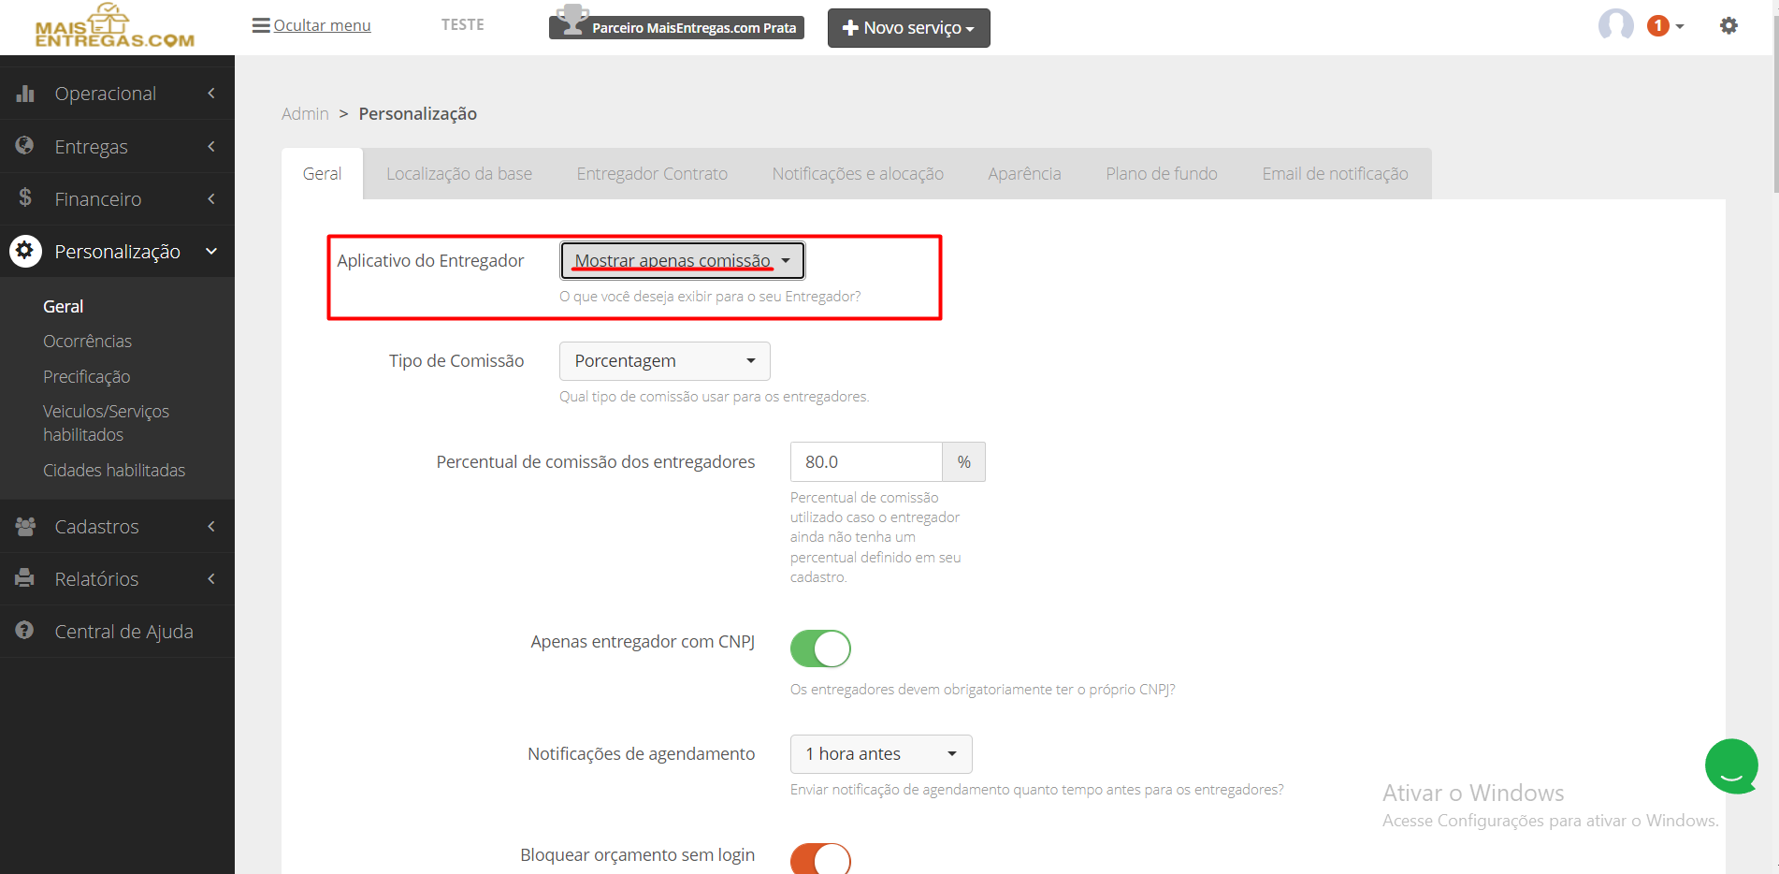Expand the Relatórios sidebar menu chevron
1779x874 pixels.
coord(211,578)
